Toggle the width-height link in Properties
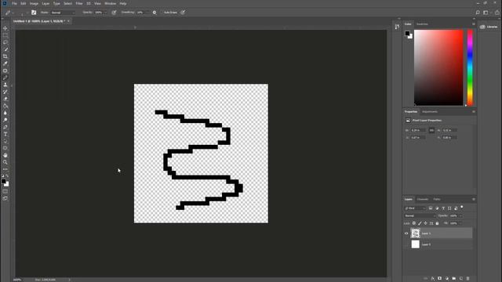 tap(431, 130)
